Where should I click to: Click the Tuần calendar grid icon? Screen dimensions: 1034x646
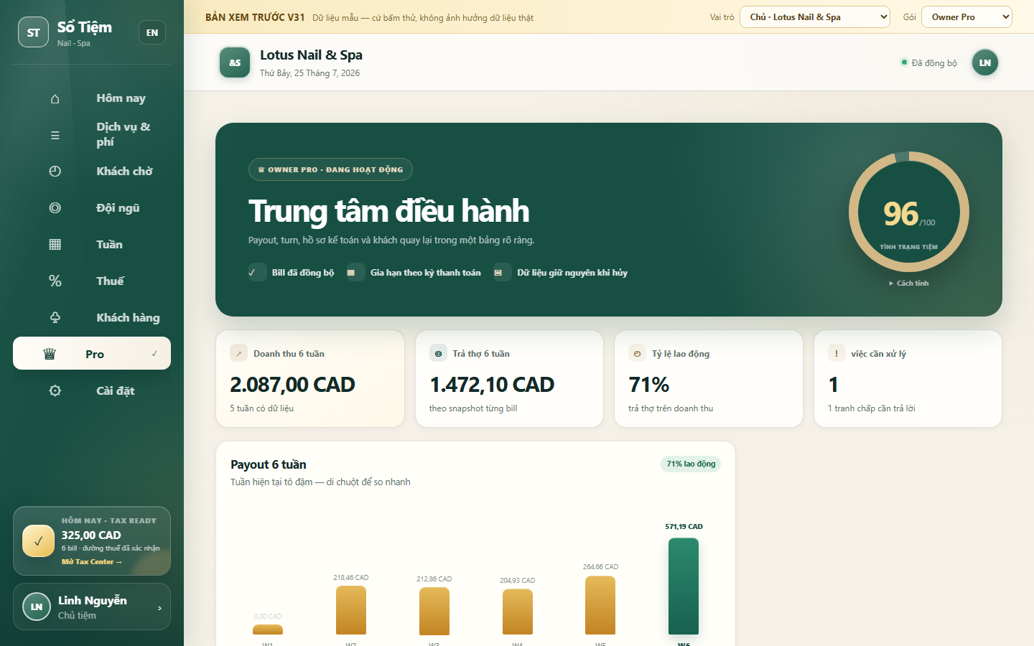55,245
